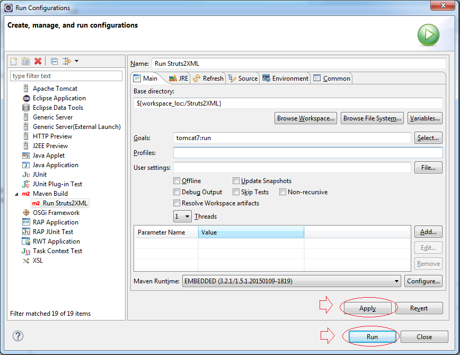
Task: Click the Goals field containing tomcat7:run
Action: pos(292,138)
